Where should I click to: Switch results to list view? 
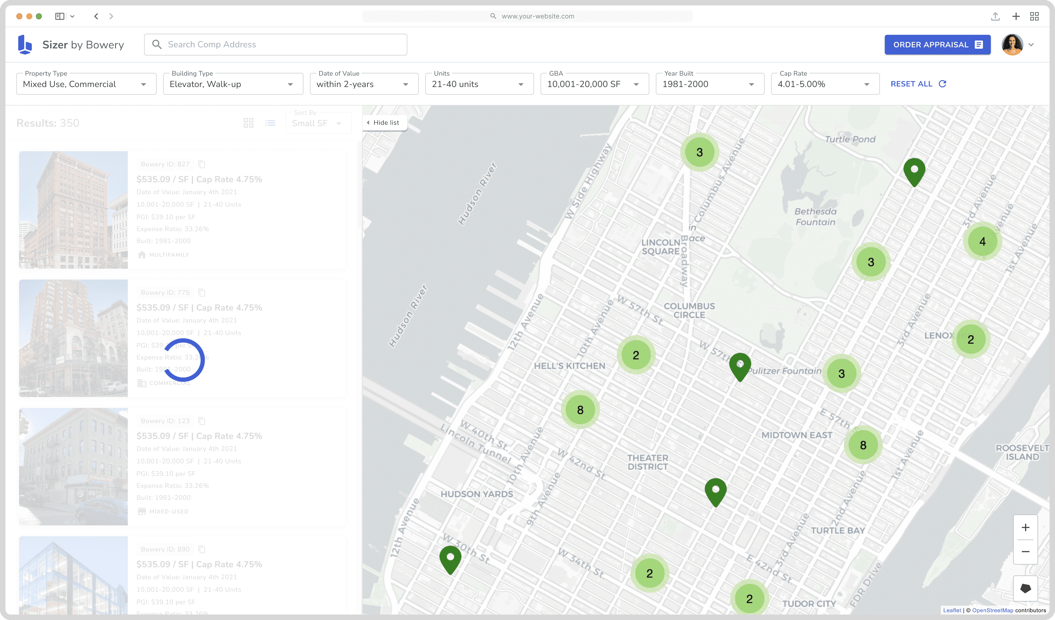[271, 123]
